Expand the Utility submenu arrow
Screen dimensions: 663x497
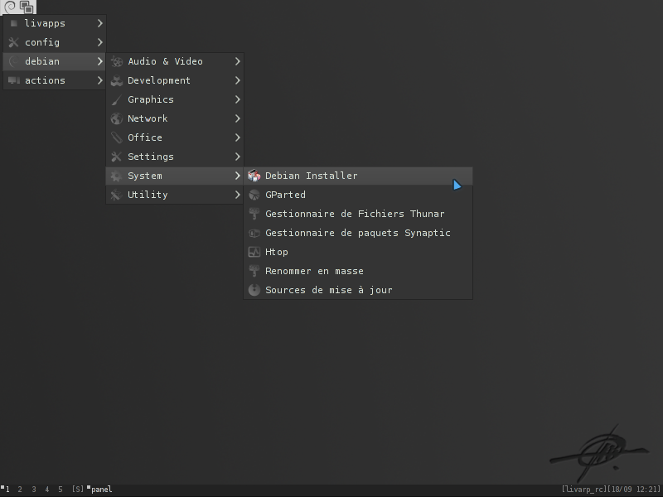coord(238,195)
